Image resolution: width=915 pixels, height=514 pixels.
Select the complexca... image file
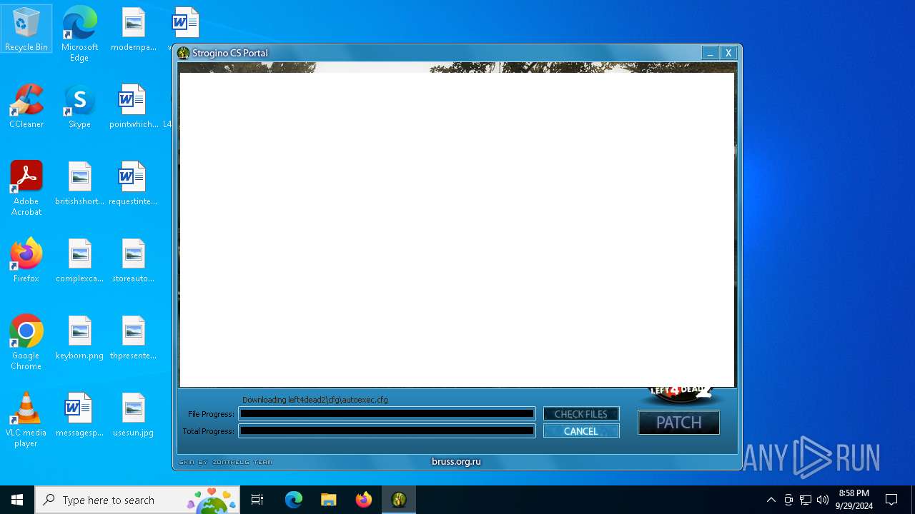click(79, 261)
